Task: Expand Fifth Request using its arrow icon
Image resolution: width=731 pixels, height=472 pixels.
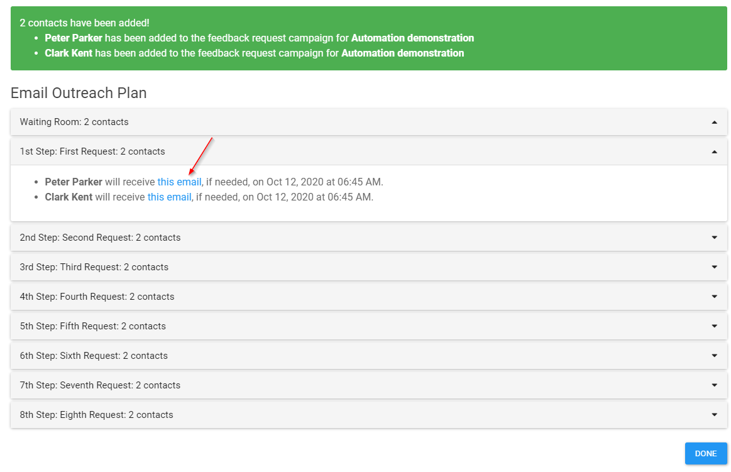Action: click(x=714, y=326)
